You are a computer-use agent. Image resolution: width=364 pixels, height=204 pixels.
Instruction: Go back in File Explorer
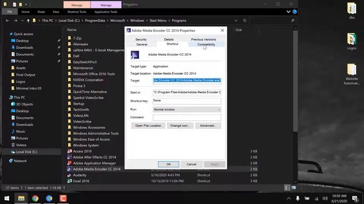[x=7, y=20]
